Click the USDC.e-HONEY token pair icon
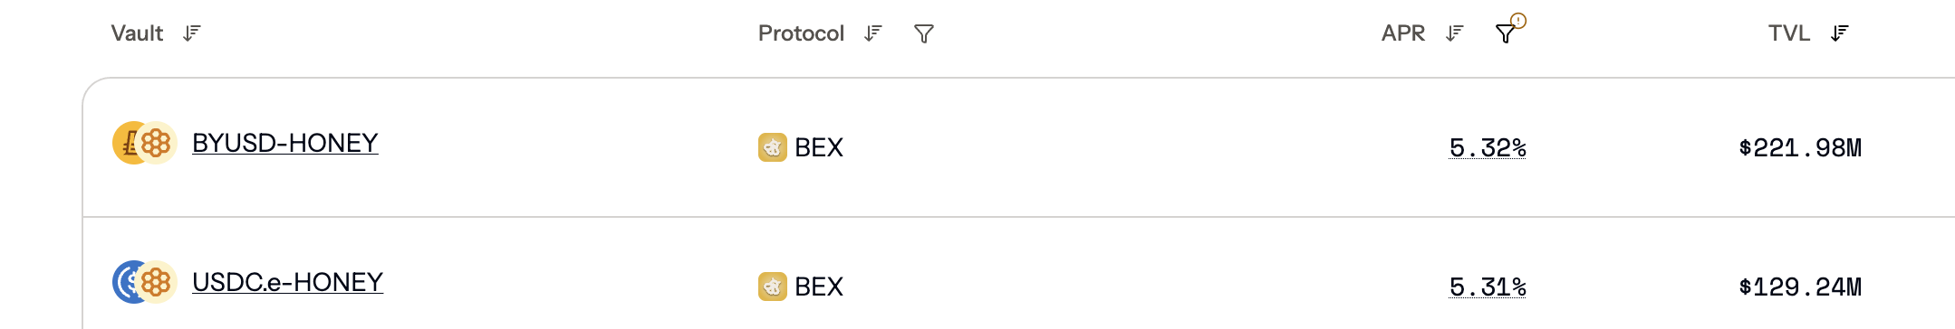 [144, 282]
